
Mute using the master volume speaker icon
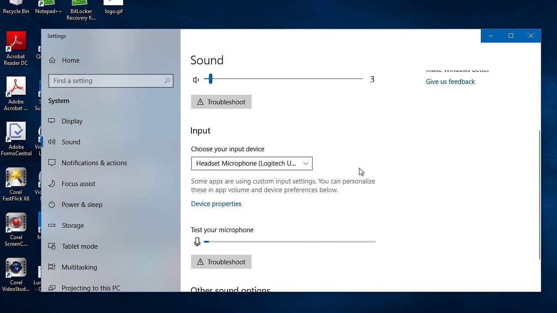196,80
